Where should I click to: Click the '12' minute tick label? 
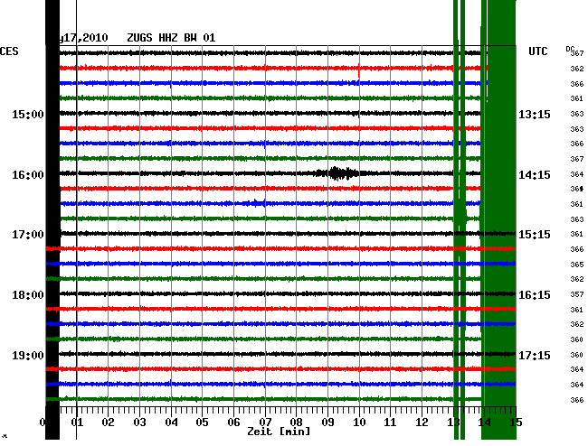pyautogui.click(x=422, y=422)
